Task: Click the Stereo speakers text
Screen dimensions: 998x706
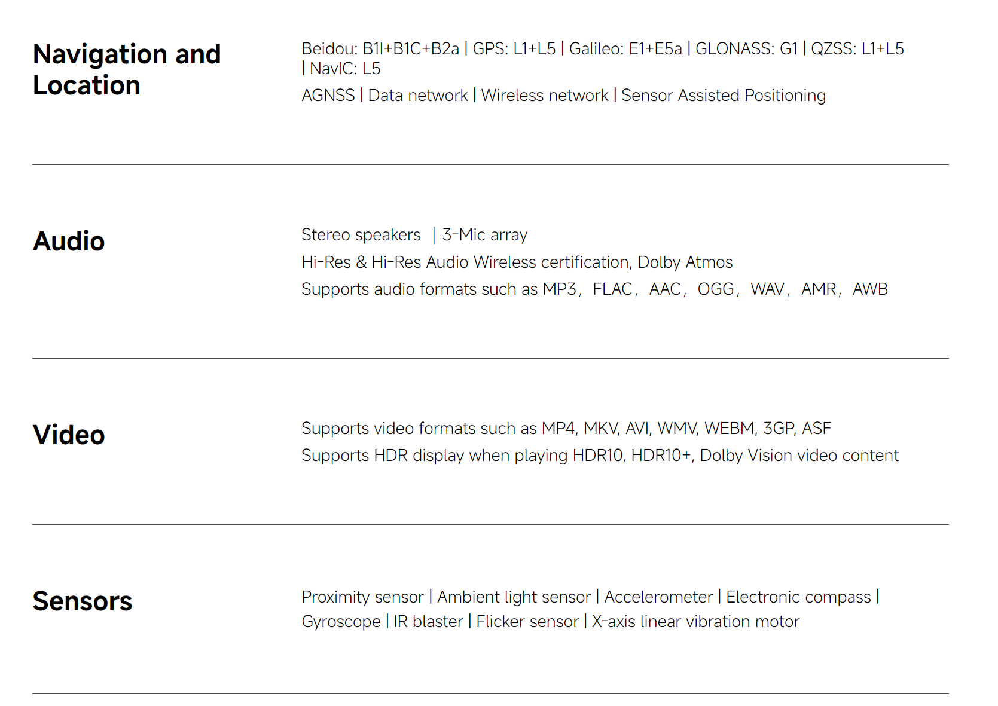Action: click(361, 235)
